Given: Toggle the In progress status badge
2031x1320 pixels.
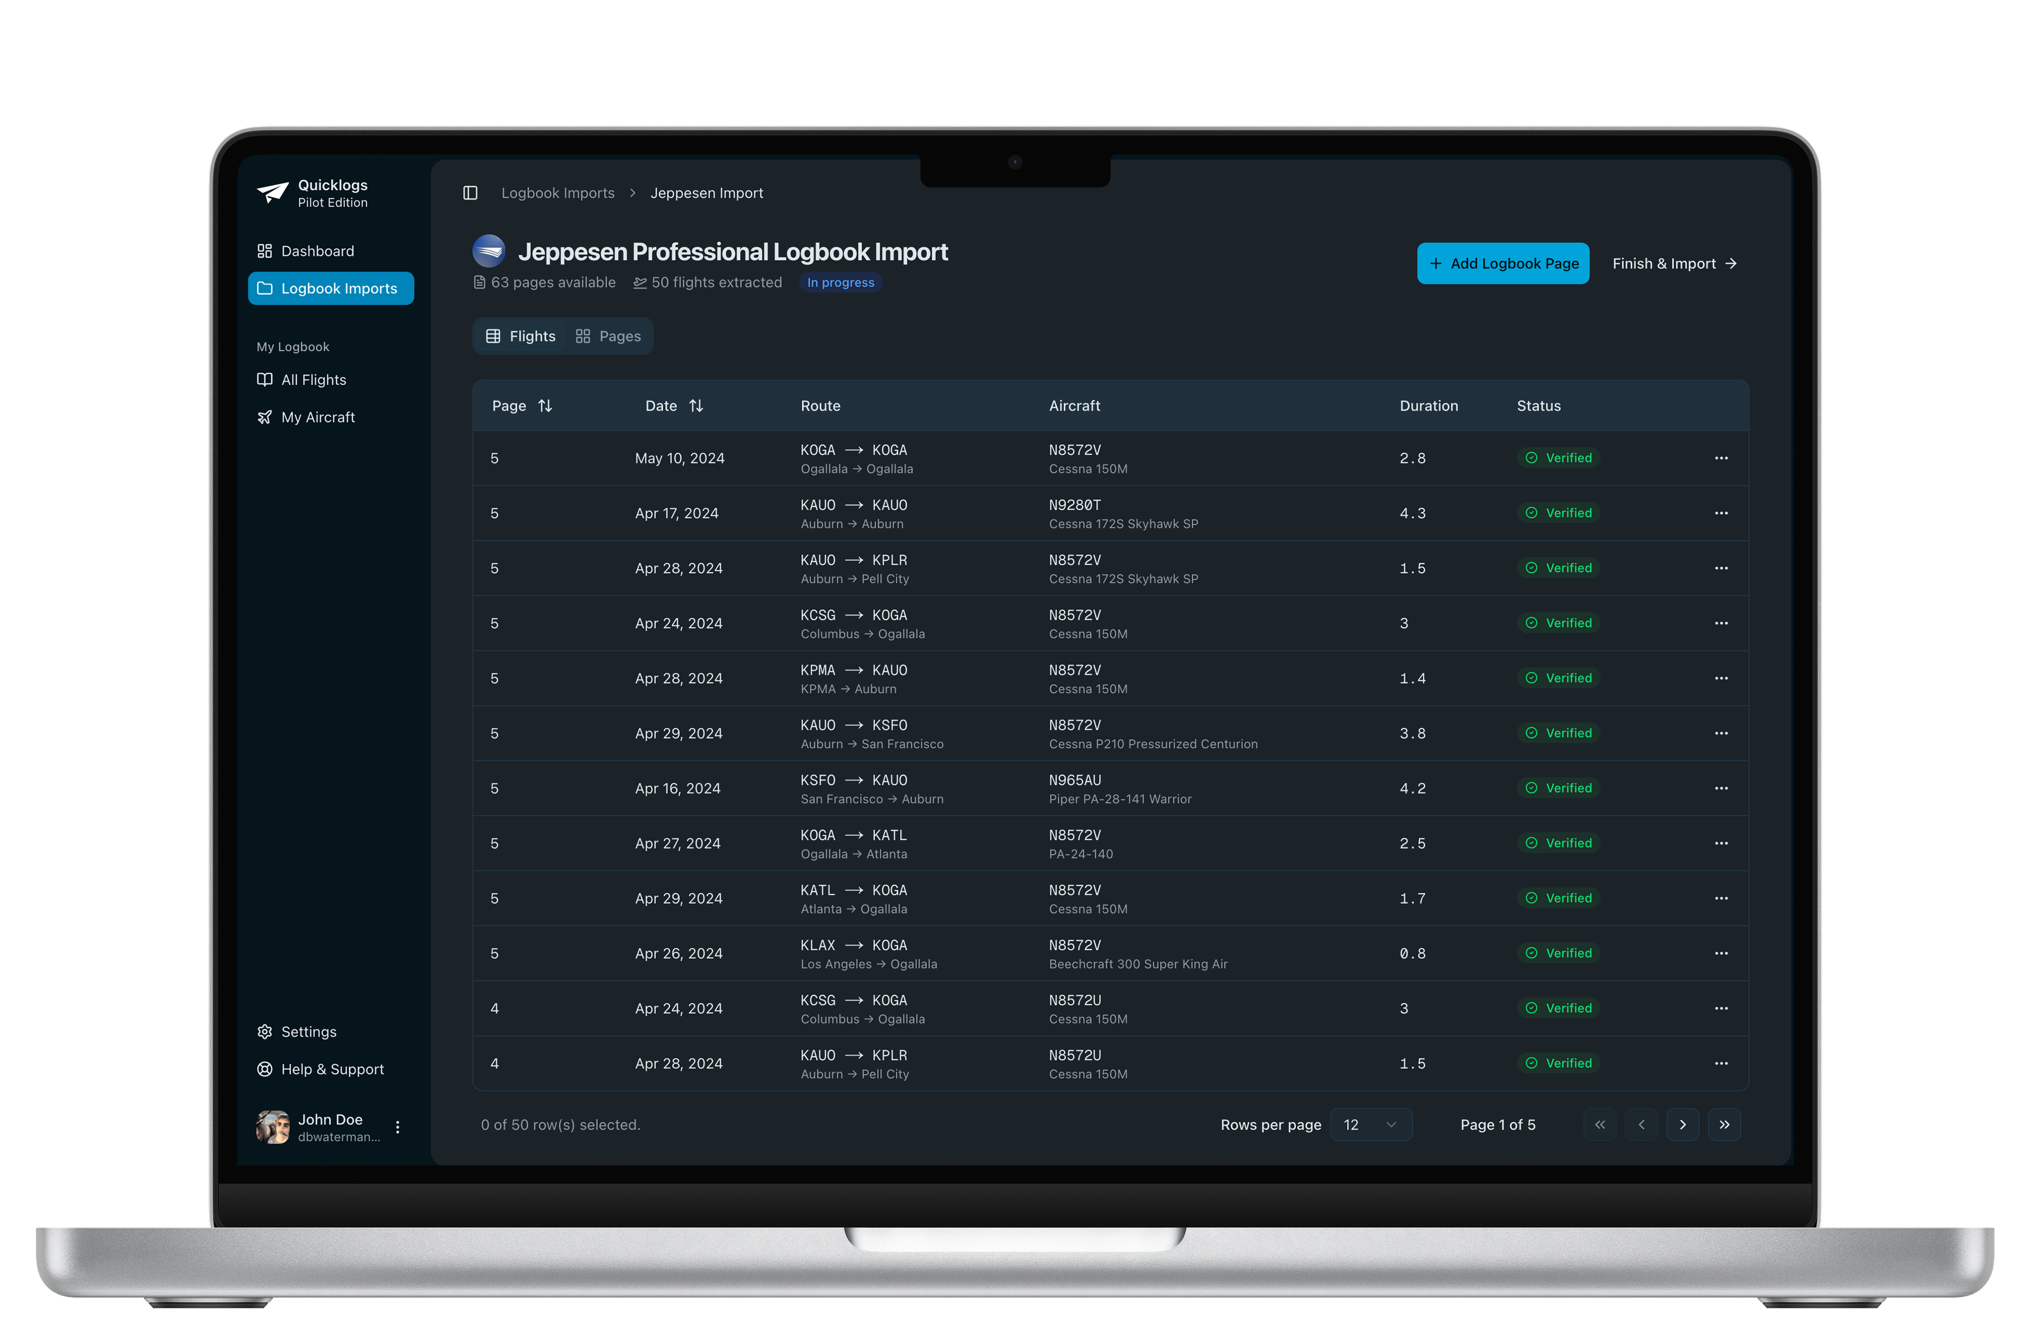Looking at the screenshot, I should tap(840, 282).
